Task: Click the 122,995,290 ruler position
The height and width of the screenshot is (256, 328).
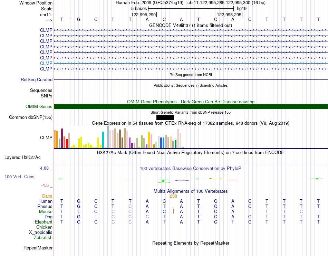Action: click(144, 15)
